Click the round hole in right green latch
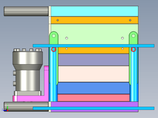This screenshot has height=118, width=158. [x=133, y=36]
